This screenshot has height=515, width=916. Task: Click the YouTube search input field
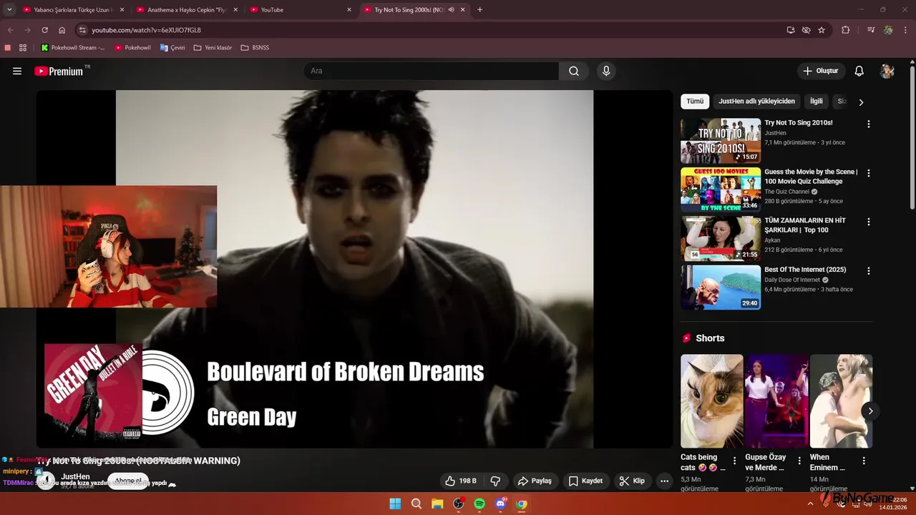tap(432, 71)
